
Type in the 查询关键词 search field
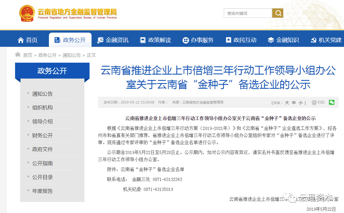pyautogui.click(x=248, y=13)
